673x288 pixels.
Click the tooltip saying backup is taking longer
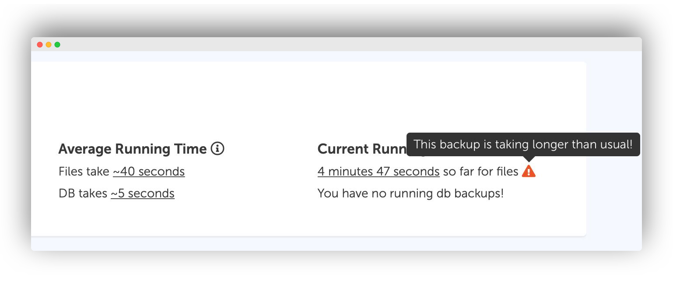[523, 144]
